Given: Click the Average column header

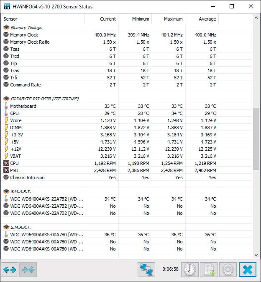Looking at the screenshot, I should [202, 19].
